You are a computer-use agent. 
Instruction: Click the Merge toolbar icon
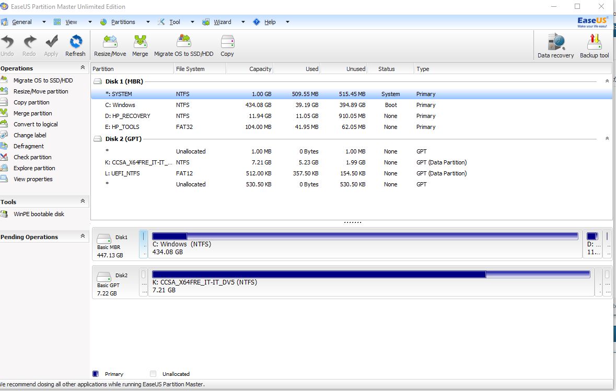pos(140,42)
